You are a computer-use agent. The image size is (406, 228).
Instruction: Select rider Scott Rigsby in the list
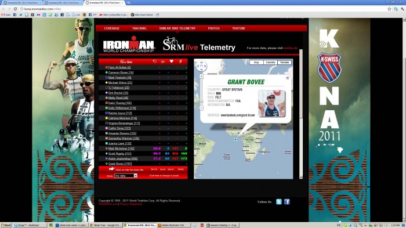click(119, 154)
